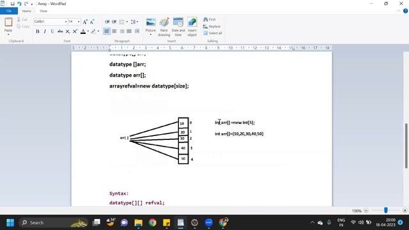The width and height of the screenshot is (409, 230).
Task: Open Task View on taskbar
Action: click(x=96, y=223)
